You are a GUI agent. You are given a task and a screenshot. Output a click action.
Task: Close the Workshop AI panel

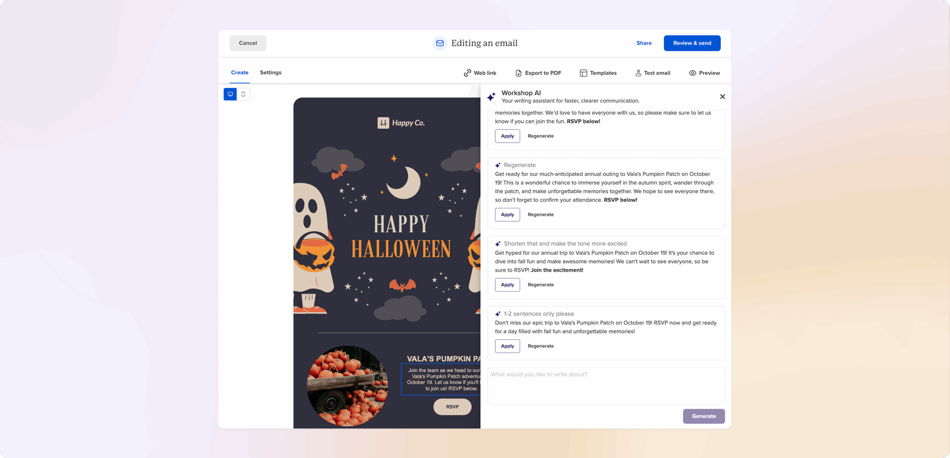pyautogui.click(x=722, y=97)
